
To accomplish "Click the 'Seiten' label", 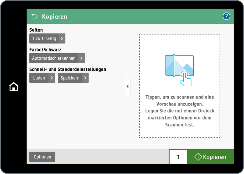I will click(x=36, y=30).
